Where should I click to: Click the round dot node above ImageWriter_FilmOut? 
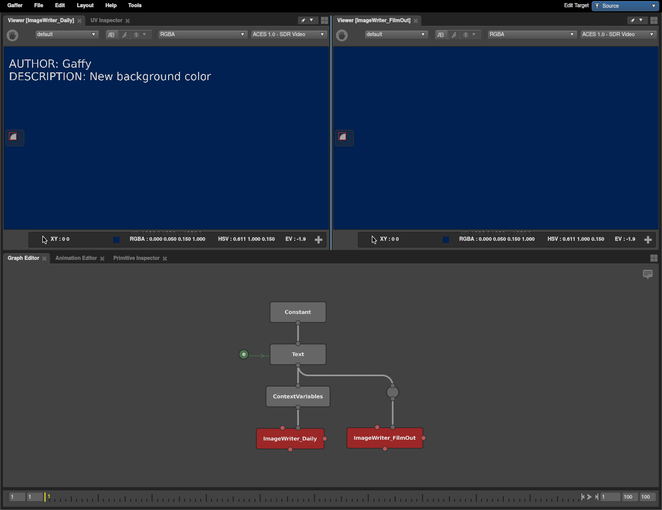click(x=393, y=393)
